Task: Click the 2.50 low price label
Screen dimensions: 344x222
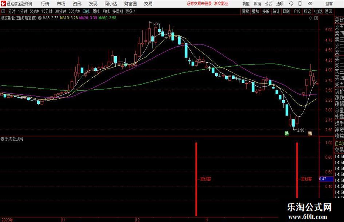Action: 301,130
